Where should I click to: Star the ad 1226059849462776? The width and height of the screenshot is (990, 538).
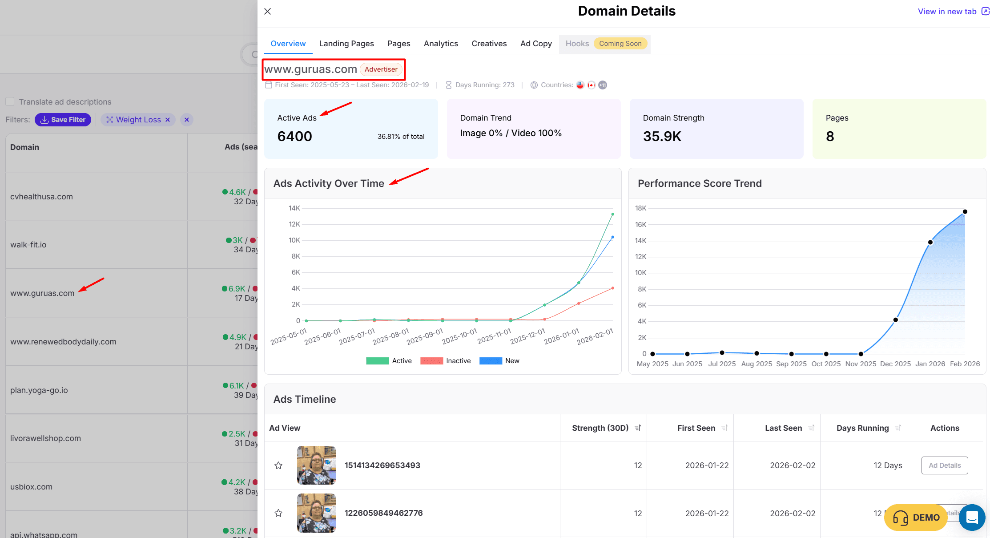[278, 513]
